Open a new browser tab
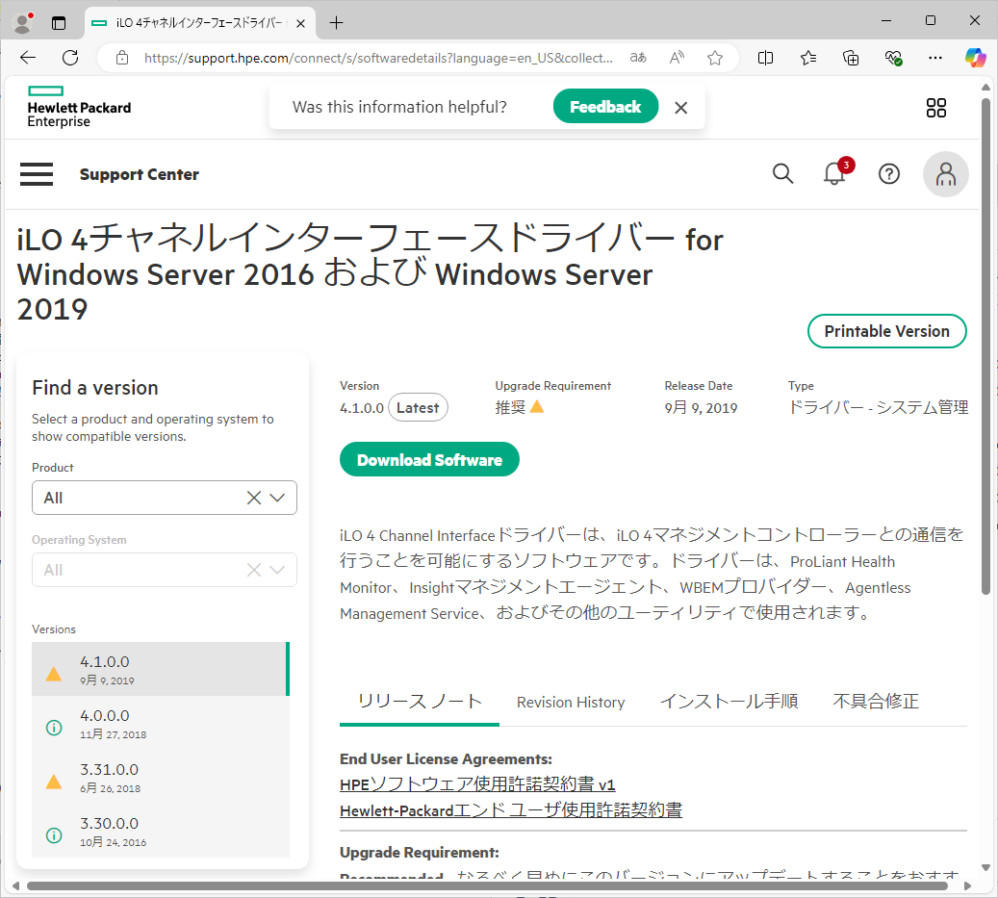 coord(336,23)
